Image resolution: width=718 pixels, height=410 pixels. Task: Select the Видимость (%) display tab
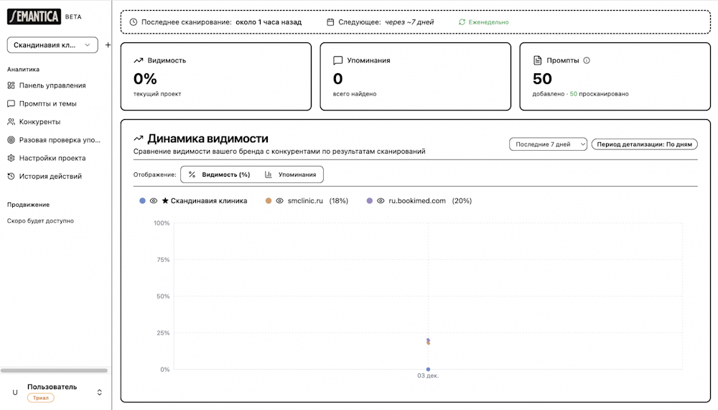(219, 174)
